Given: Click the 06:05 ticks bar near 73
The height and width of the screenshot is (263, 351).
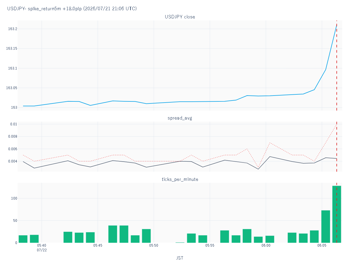Looking at the screenshot, I should coord(326,226).
